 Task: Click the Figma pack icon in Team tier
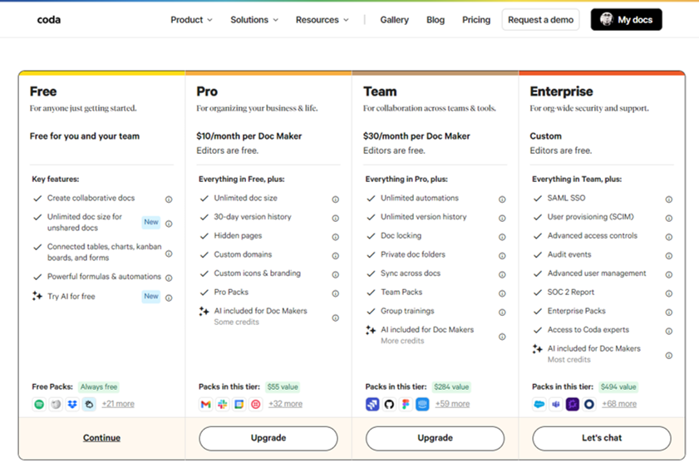(406, 404)
